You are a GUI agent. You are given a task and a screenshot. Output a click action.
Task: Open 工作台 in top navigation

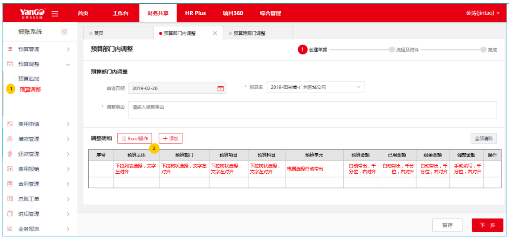(120, 13)
